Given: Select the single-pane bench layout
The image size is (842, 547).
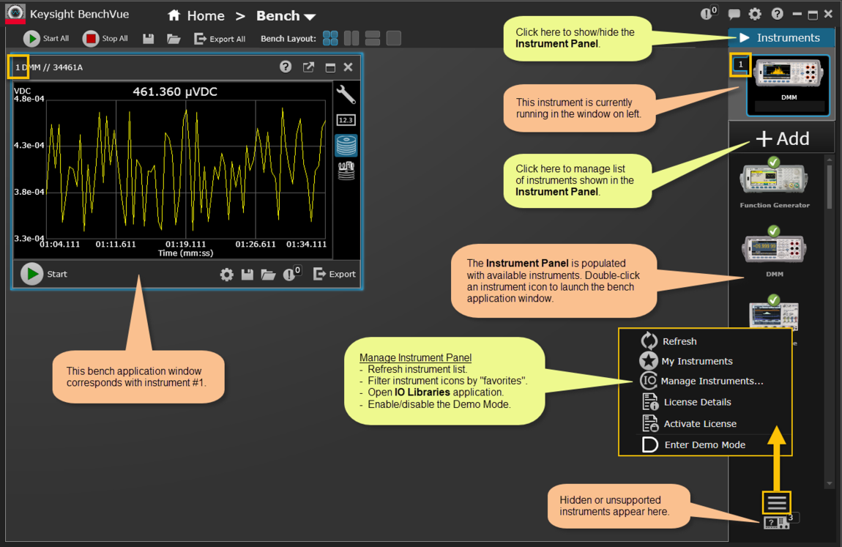Looking at the screenshot, I should coord(394,38).
